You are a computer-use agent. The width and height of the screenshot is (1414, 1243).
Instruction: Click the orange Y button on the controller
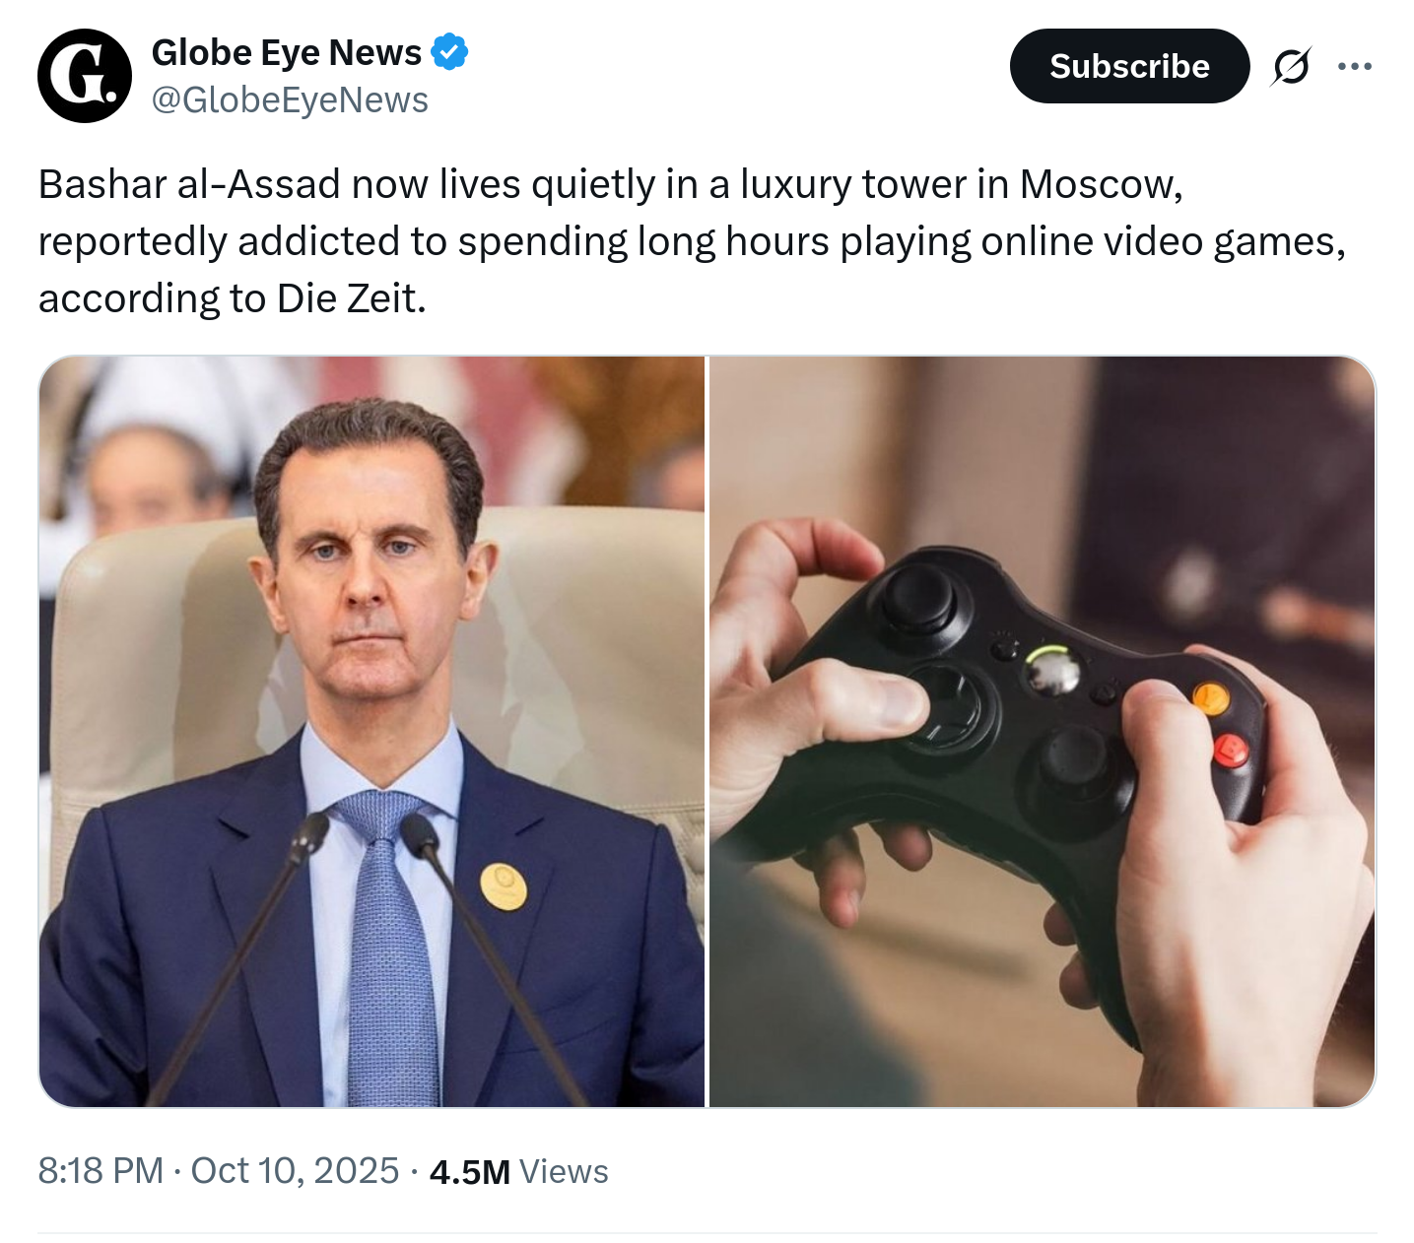click(1211, 698)
